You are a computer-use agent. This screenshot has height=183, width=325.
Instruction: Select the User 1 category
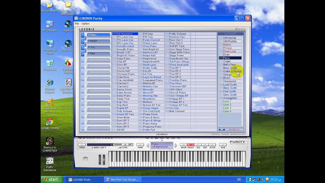coord(230,101)
